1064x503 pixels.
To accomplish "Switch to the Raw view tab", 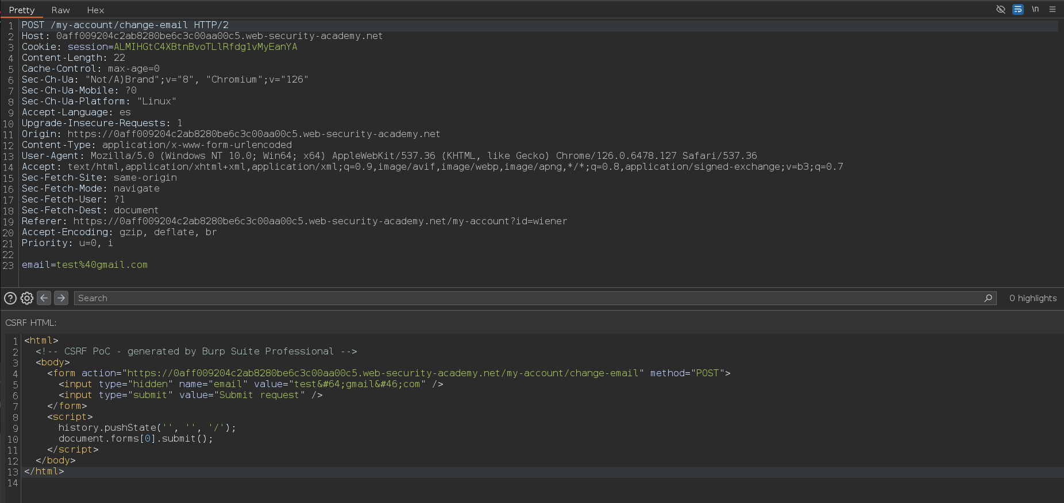I will coord(60,10).
